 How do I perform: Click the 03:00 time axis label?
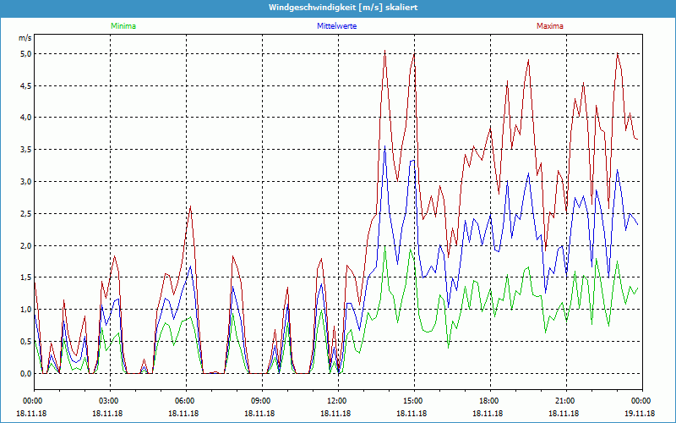pos(108,400)
